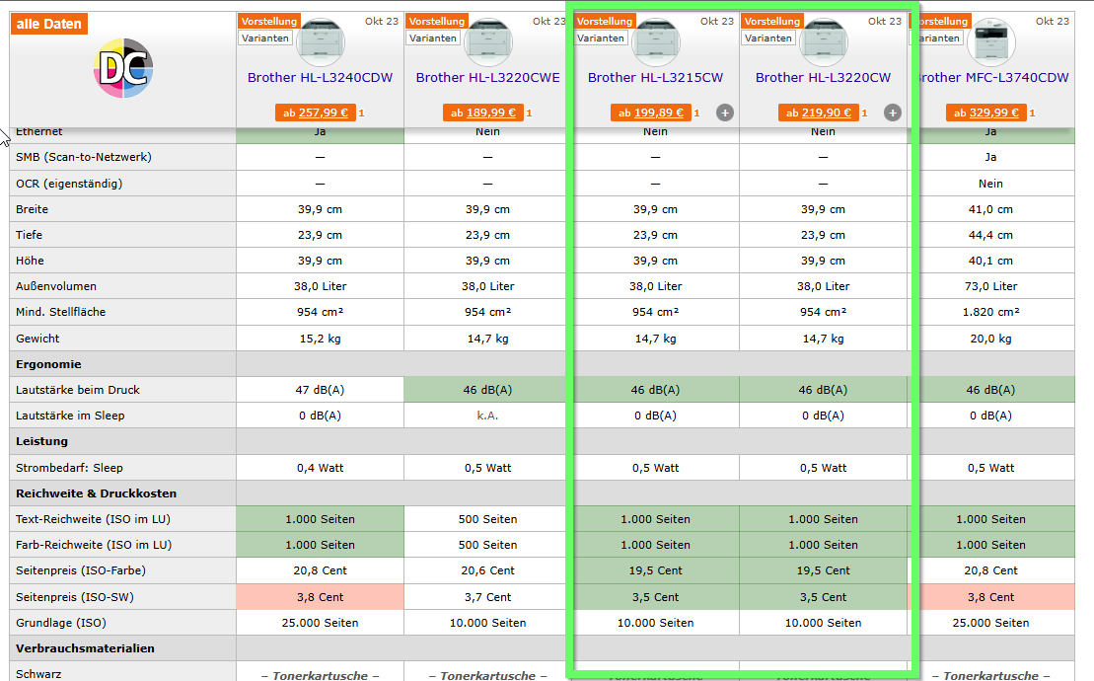1094x681 pixels.
Task: Click the '40,1 cm' height cell
Action: coord(990,261)
